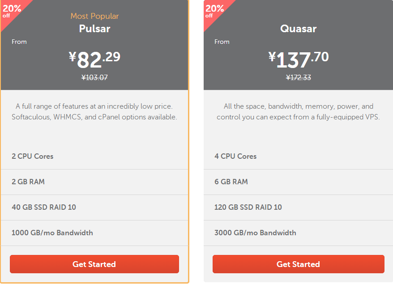Select the Pulsar plan title

[94, 28]
